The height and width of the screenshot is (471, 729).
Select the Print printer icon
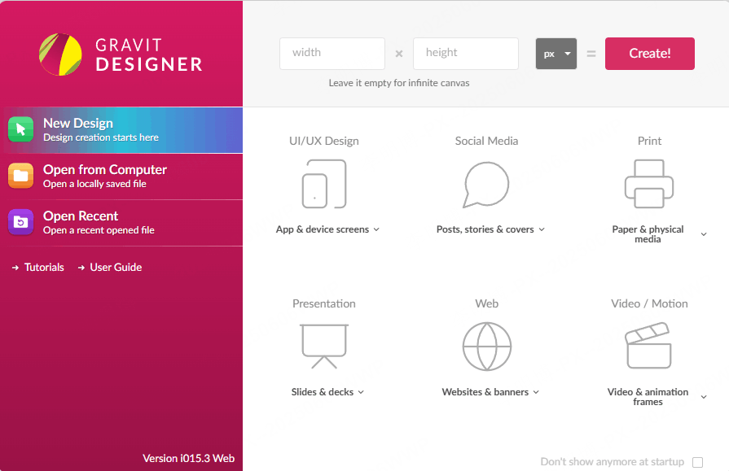click(x=649, y=184)
